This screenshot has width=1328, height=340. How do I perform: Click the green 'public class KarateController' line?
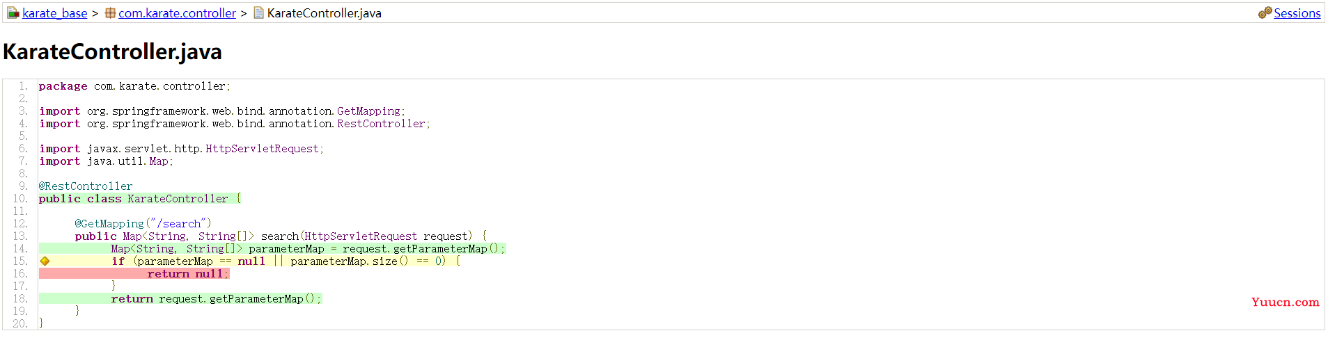pos(140,199)
